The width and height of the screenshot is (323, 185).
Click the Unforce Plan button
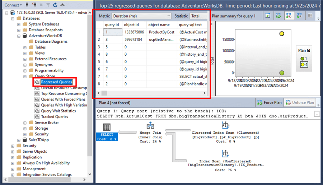pyautogui.click(x=300, y=102)
